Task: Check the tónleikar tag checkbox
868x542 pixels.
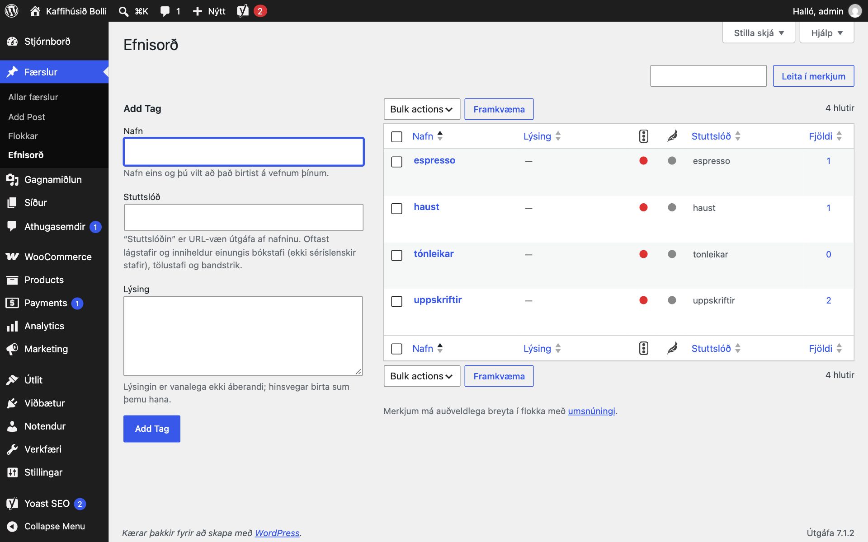Action: (x=396, y=255)
